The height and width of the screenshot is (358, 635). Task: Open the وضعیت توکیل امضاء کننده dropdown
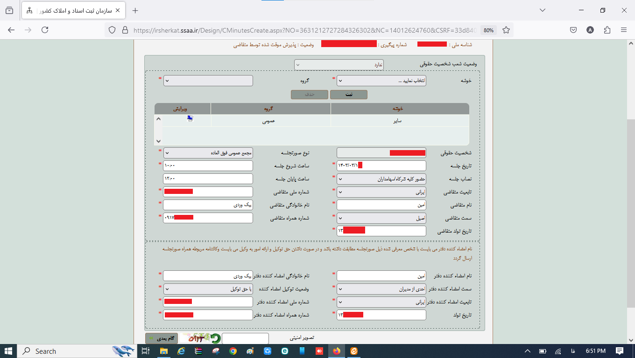coord(208,289)
